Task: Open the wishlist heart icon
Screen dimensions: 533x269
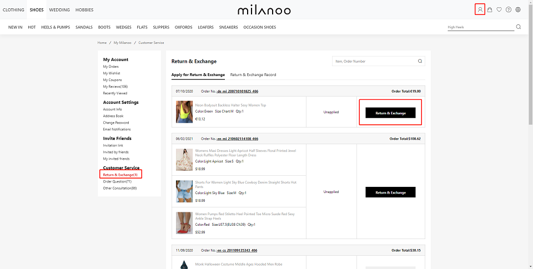Action: click(499, 9)
